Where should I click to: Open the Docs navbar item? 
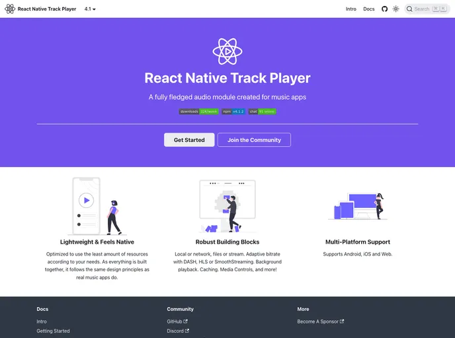pyautogui.click(x=368, y=9)
